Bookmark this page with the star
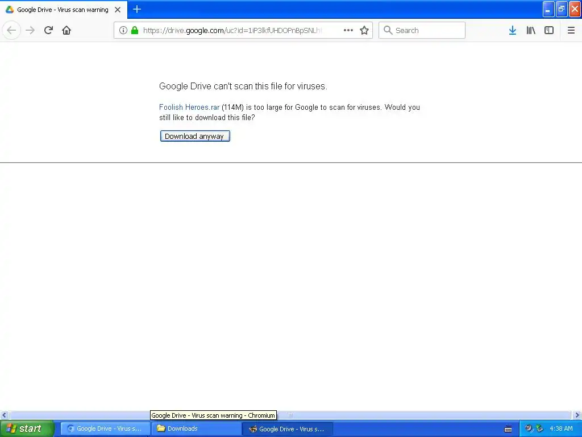The width and height of the screenshot is (582, 437). pyautogui.click(x=364, y=30)
